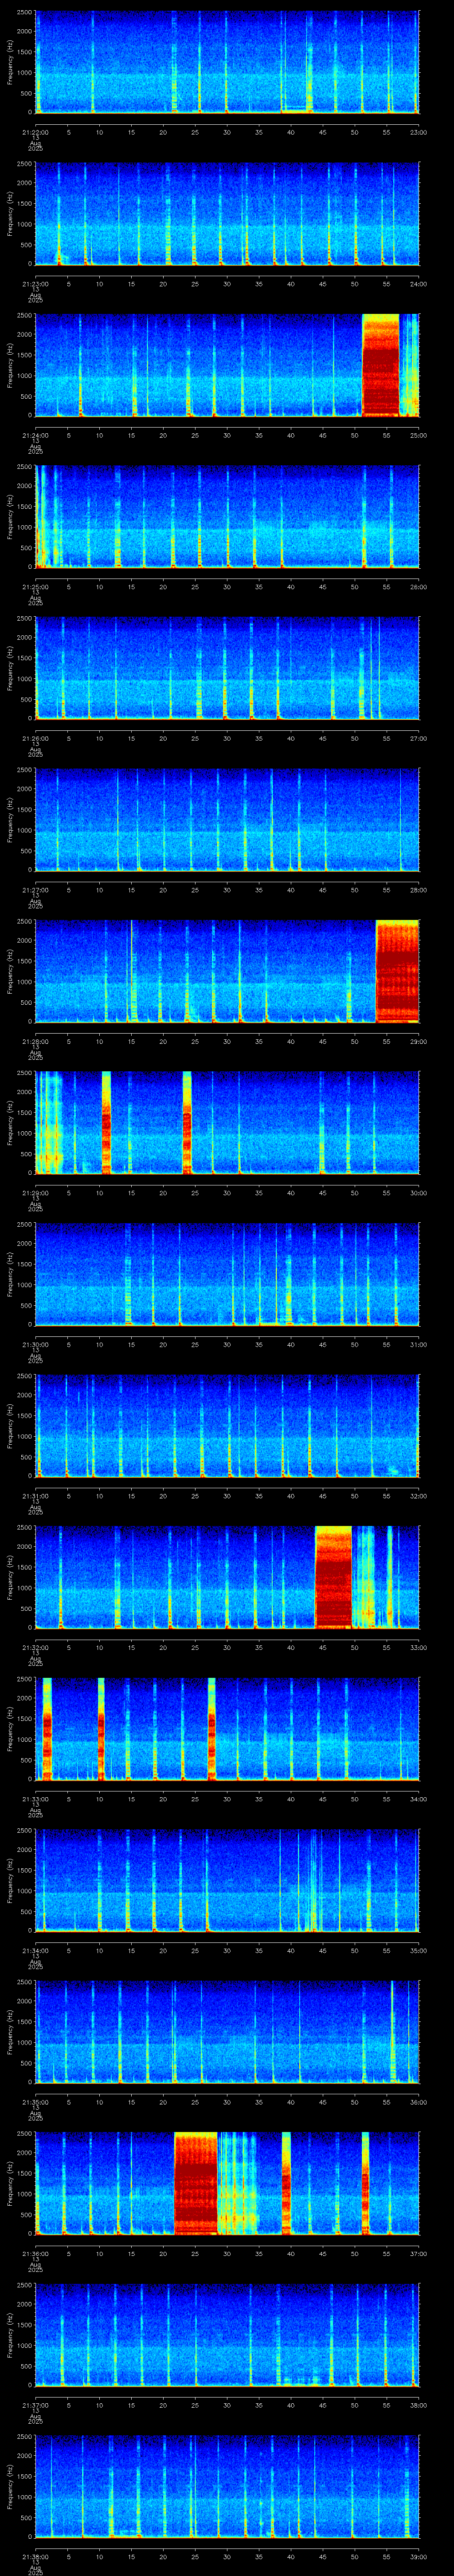Image resolution: width=454 pixels, height=2576 pixels.
Task: Click the 34:00 end time label
Action: pyautogui.click(x=418, y=1799)
